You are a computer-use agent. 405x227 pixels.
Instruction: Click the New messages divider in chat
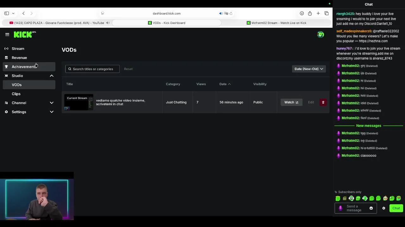369,126
